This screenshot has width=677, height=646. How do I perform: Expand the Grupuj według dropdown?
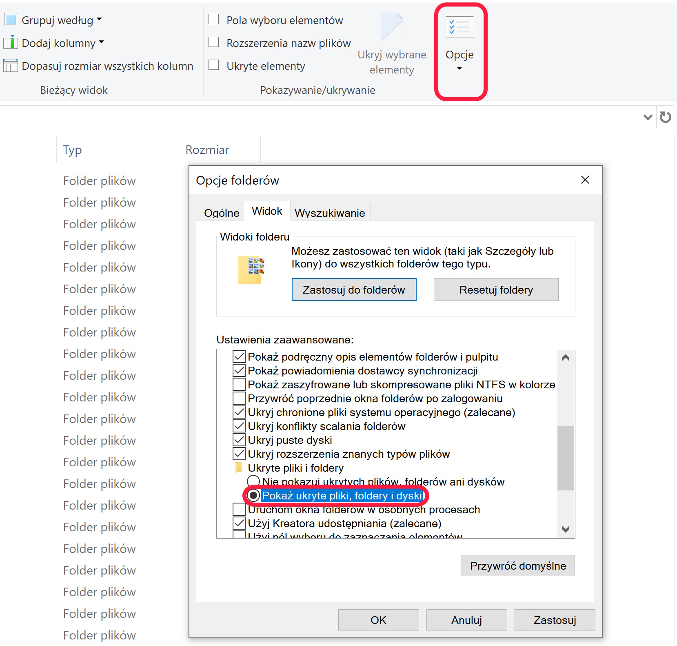pos(99,19)
